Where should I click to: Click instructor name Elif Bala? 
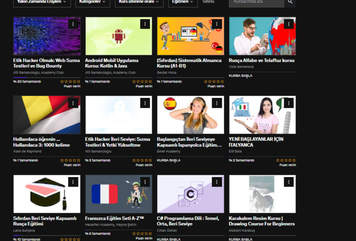pyautogui.click(x=235, y=151)
